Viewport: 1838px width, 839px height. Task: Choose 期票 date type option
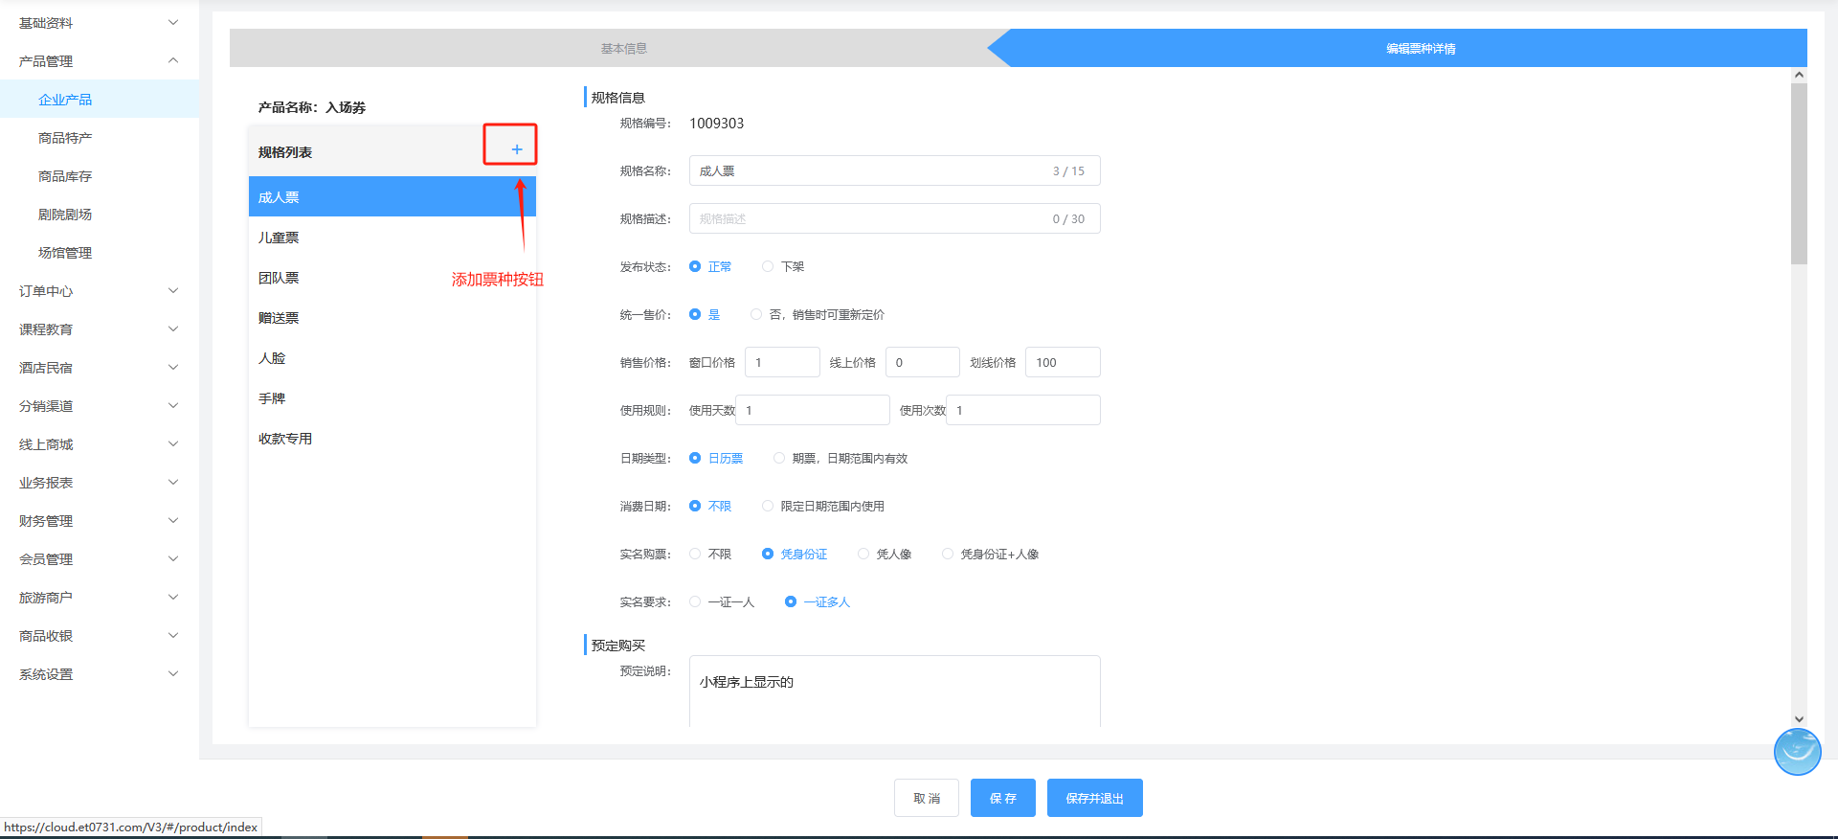pos(779,458)
